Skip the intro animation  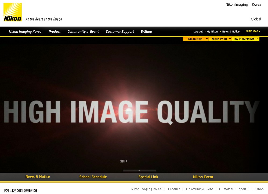[124, 161]
